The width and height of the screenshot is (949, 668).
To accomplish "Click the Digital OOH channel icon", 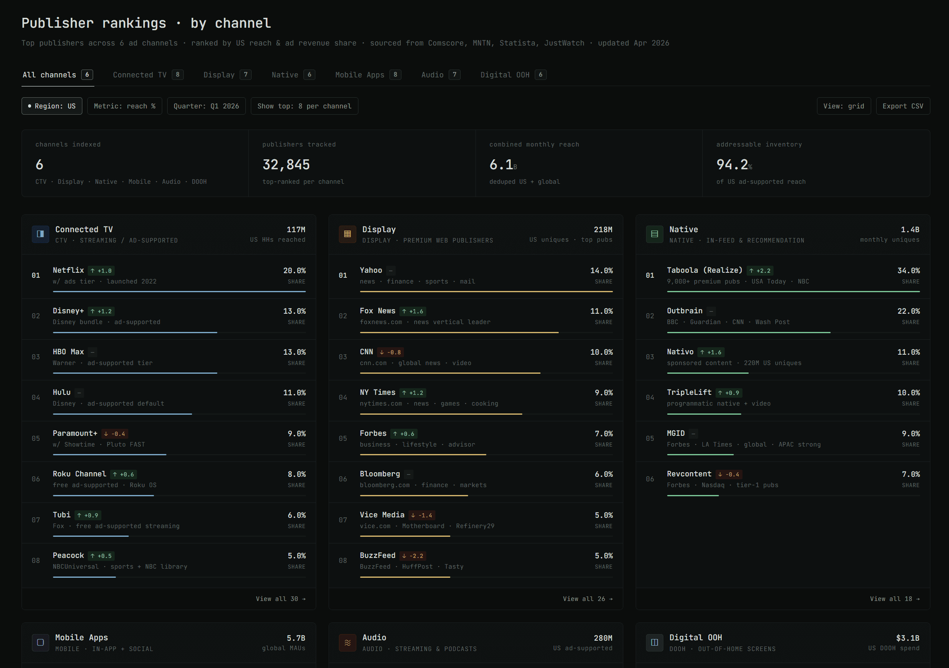I will [x=655, y=642].
